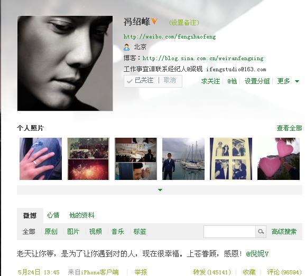Open 高级搜索 advanced search

284,232
